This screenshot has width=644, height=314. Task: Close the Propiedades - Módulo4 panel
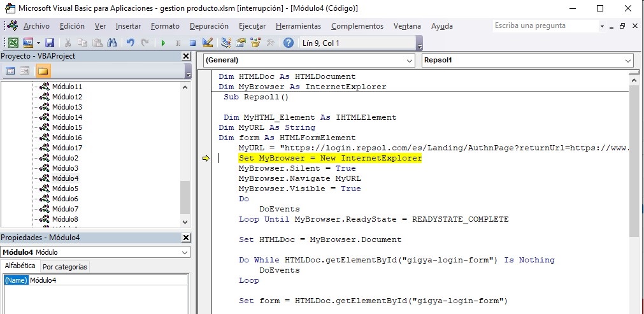point(186,238)
